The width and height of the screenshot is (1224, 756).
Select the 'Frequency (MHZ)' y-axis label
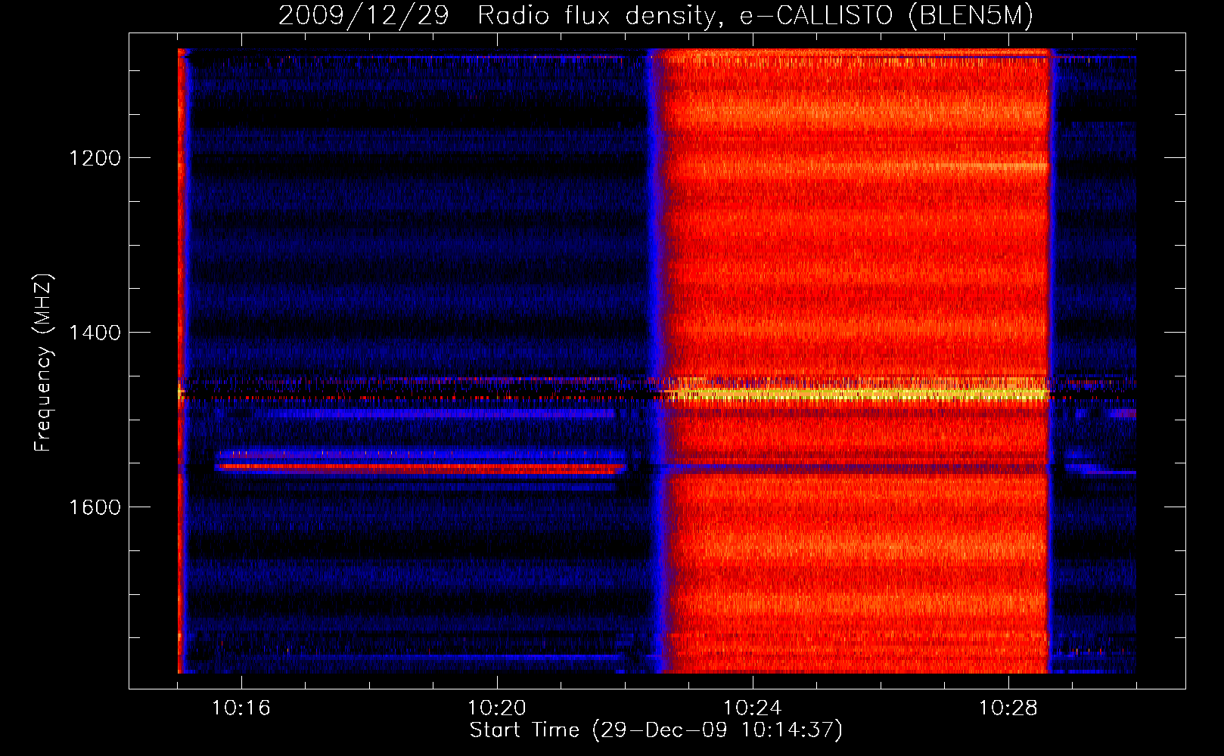(43, 362)
